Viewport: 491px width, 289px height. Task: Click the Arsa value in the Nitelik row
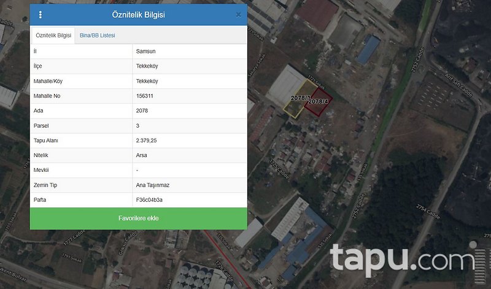coord(142,155)
